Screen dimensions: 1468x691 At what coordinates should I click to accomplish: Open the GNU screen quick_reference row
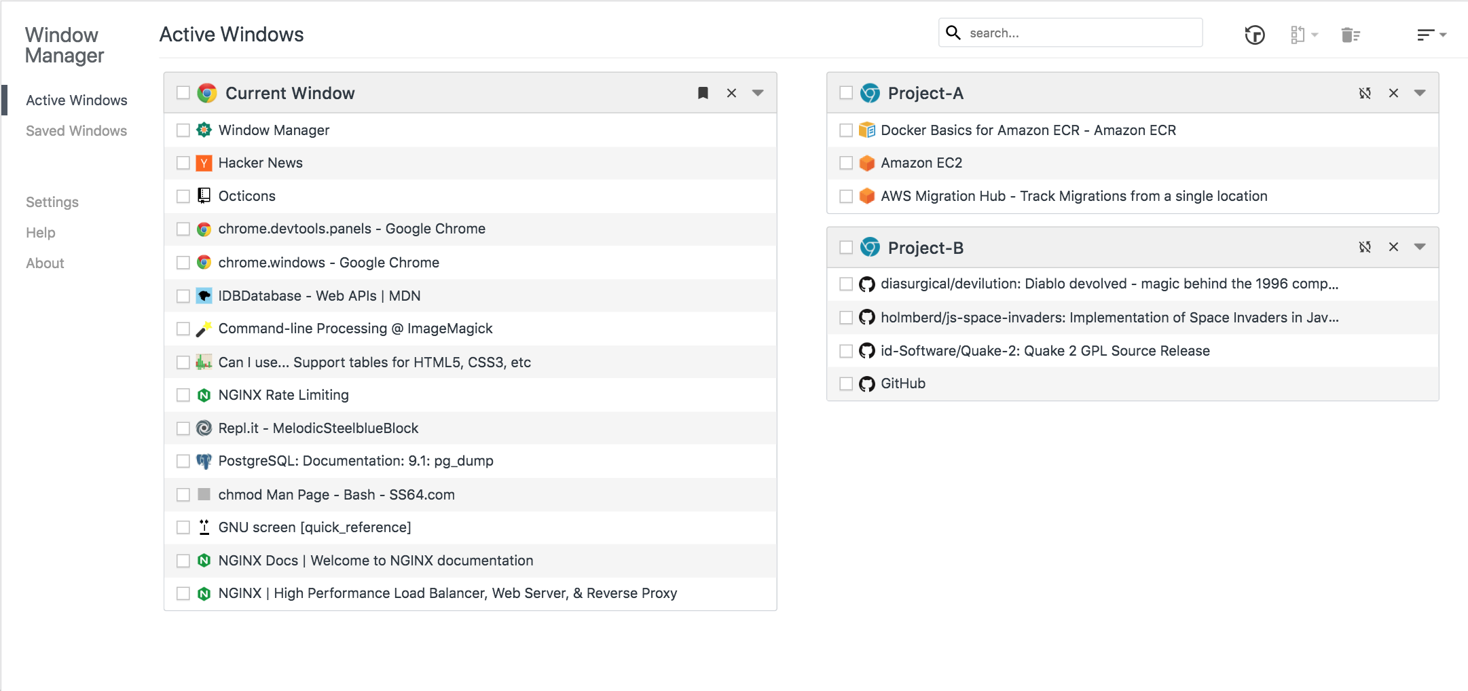point(470,527)
